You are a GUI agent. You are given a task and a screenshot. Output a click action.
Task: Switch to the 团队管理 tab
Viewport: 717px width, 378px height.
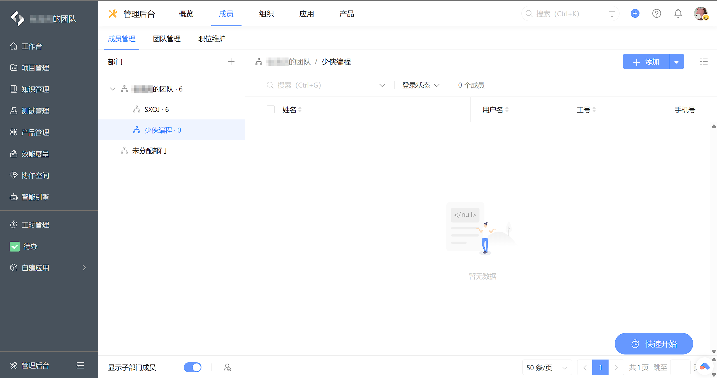(x=167, y=39)
